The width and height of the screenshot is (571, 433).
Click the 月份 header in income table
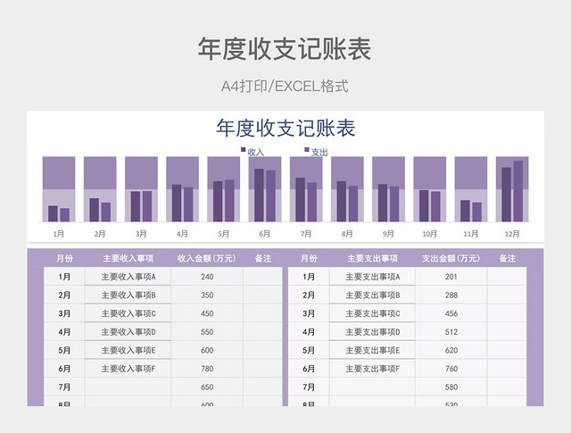(x=64, y=258)
